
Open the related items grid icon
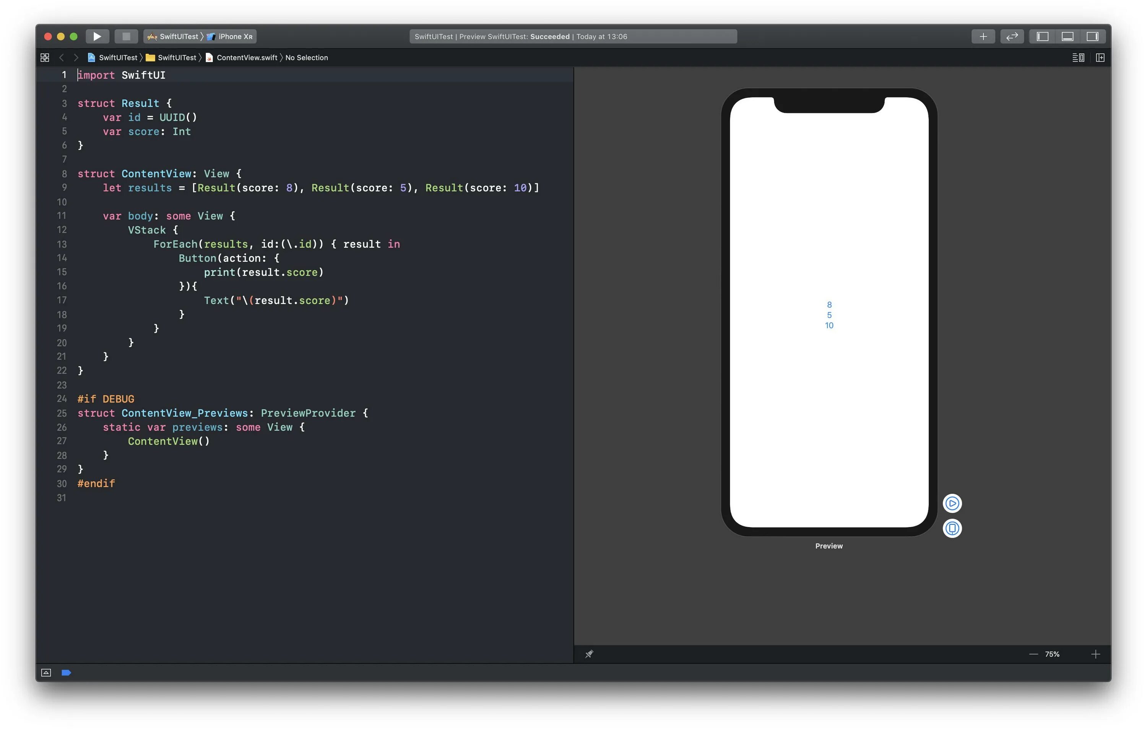pyautogui.click(x=45, y=58)
